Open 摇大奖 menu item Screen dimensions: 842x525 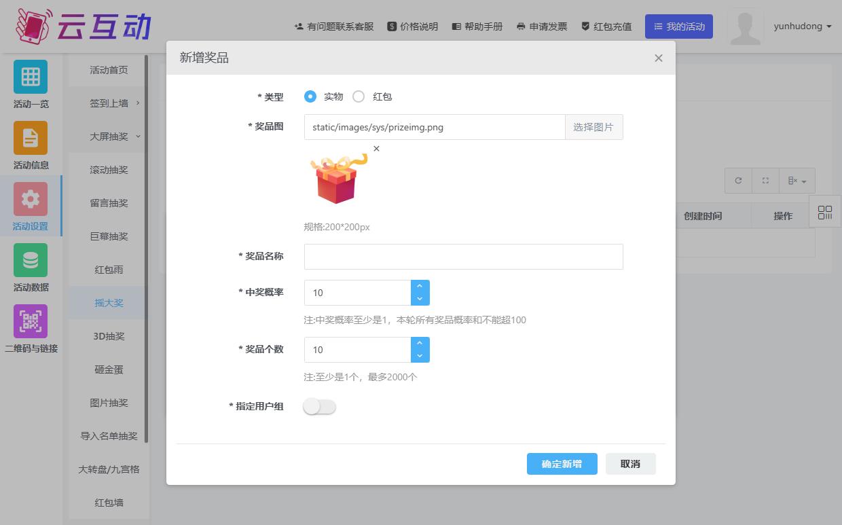pyautogui.click(x=109, y=303)
